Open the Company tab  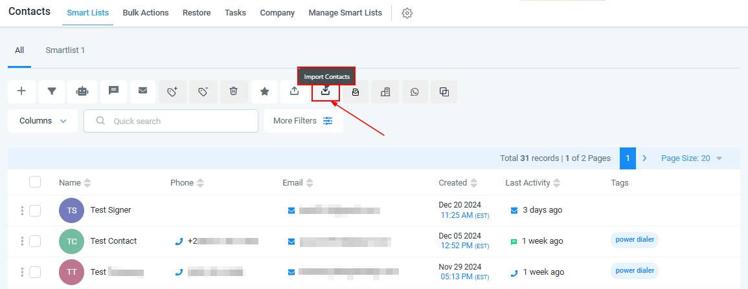277,13
